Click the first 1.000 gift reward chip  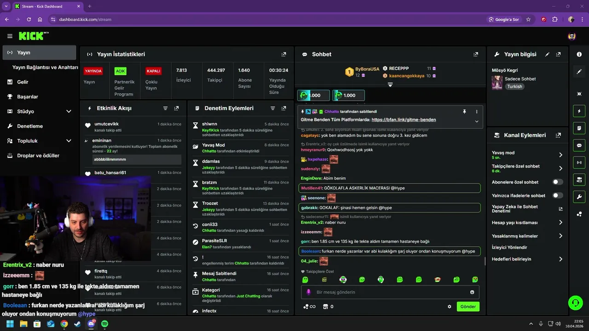(x=313, y=95)
